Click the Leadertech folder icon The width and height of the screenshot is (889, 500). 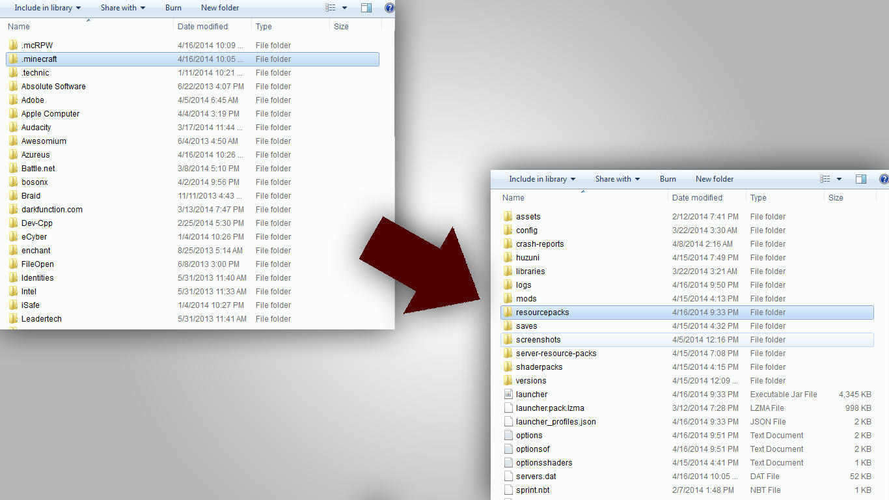13,318
